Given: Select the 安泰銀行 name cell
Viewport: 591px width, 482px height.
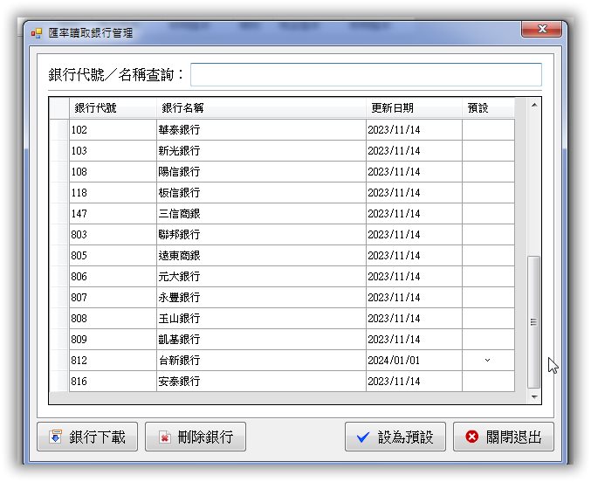Looking at the screenshot, I should pyautogui.click(x=261, y=382).
